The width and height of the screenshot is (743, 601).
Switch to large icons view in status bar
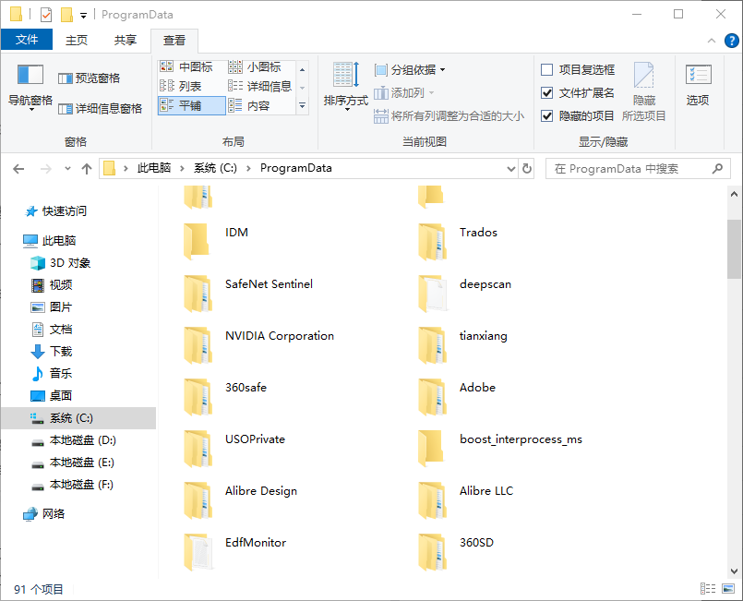click(728, 589)
